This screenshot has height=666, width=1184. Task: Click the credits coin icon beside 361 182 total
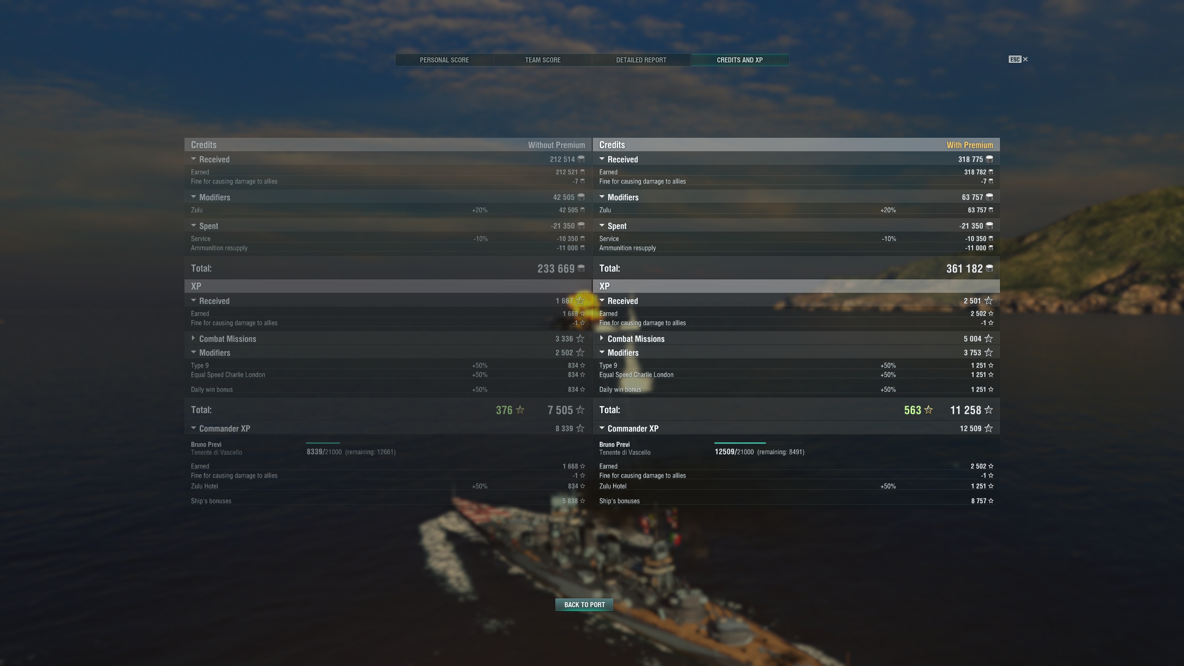(x=989, y=268)
